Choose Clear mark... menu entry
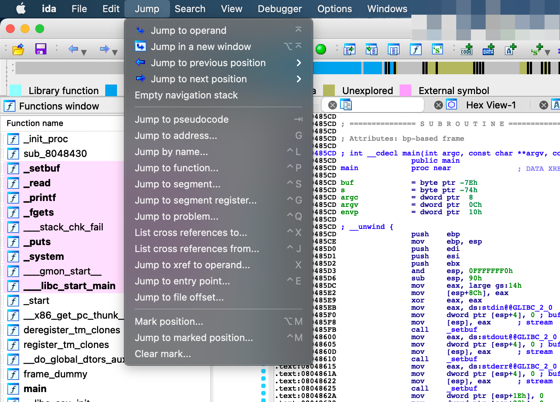Screen dimensions: 560x402 click(219, 354)
